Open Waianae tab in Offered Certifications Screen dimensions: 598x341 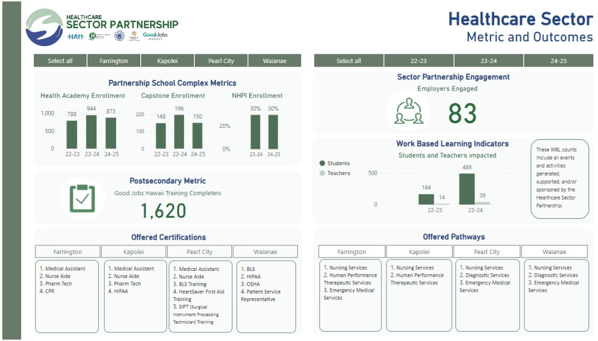(x=266, y=252)
